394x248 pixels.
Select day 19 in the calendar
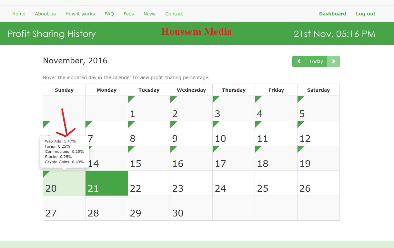pyautogui.click(x=318, y=158)
